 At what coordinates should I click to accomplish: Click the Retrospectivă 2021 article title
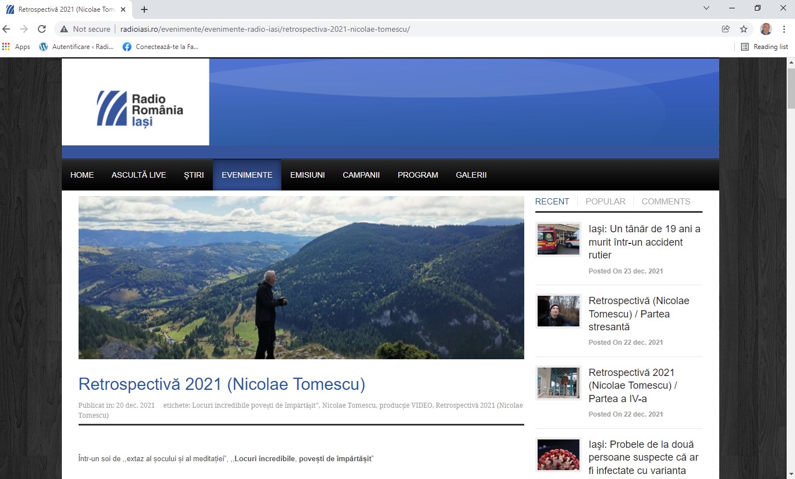[222, 384]
